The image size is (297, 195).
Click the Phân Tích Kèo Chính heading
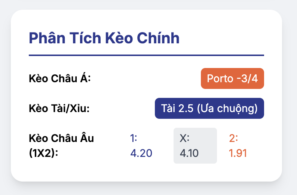(x=104, y=38)
